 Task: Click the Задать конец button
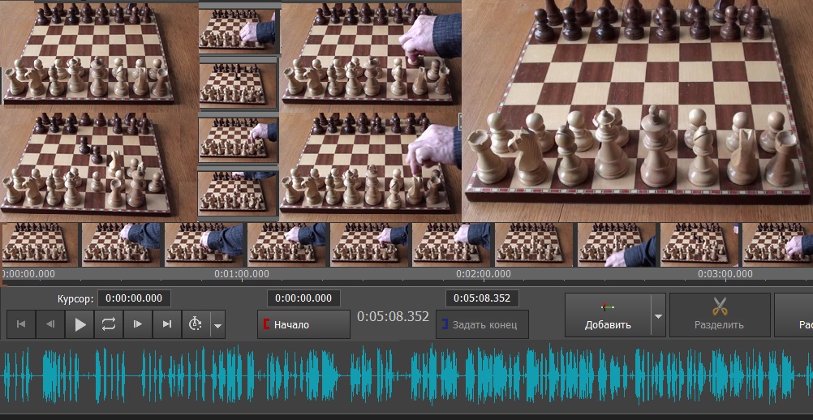point(482,324)
